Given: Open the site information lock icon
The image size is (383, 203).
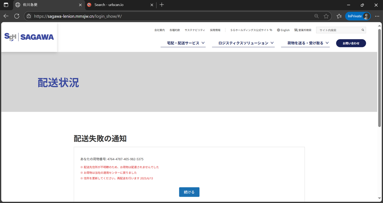Looking at the screenshot, I should (x=29, y=16).
